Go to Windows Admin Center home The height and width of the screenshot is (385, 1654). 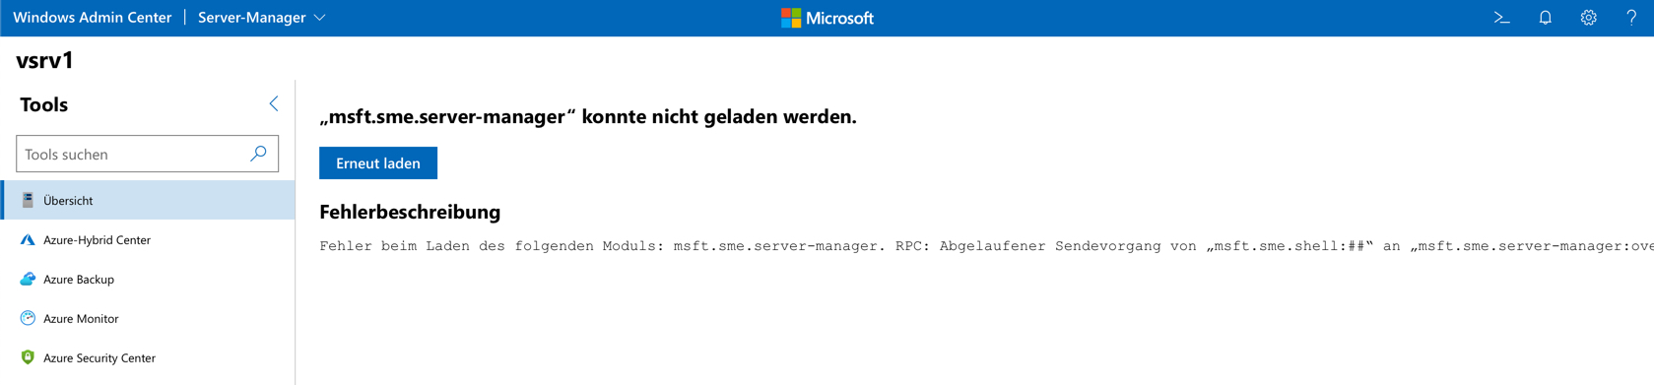tap(92, 18)
